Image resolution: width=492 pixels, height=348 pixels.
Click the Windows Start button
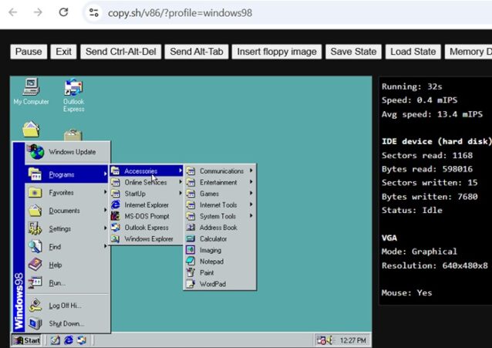[x=27, y=340]
